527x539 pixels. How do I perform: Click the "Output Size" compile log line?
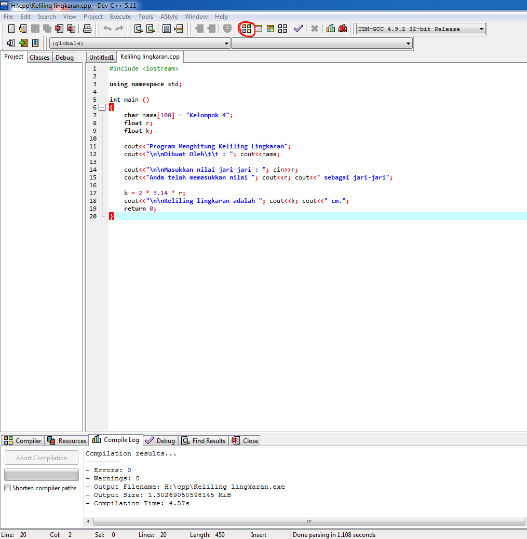coord(158,495)
